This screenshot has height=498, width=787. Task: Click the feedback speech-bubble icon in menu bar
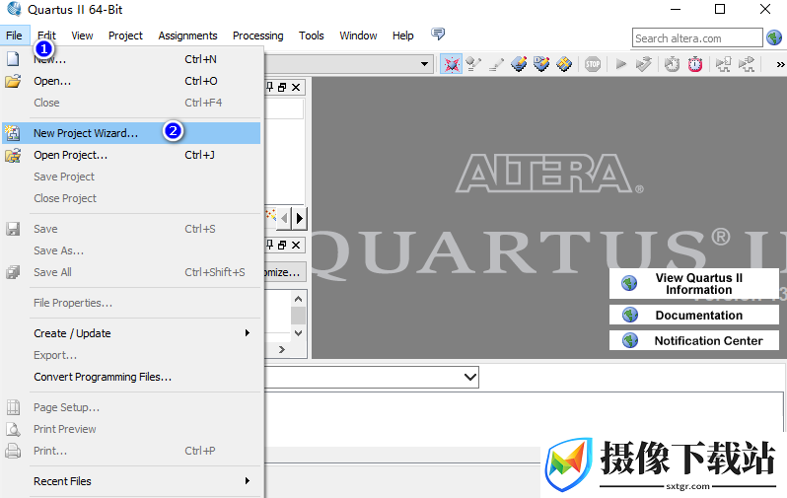click(x=438, y=35)
